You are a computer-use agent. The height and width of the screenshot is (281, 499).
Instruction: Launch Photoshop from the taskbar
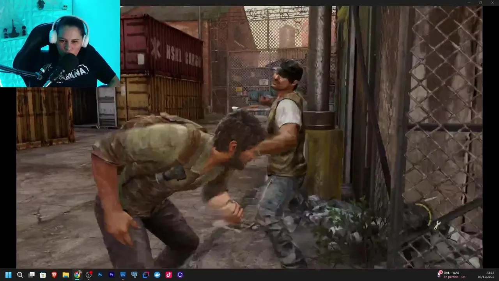point(100,275)
